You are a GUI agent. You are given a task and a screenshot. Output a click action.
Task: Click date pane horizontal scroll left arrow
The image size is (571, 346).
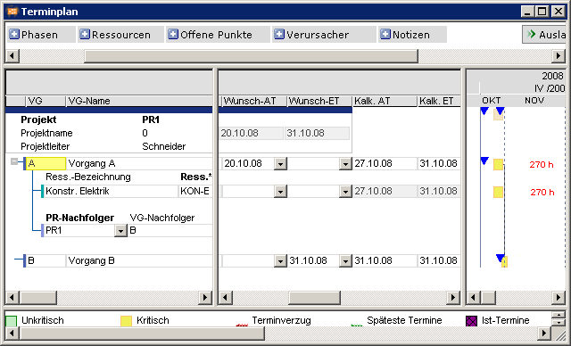225,298
